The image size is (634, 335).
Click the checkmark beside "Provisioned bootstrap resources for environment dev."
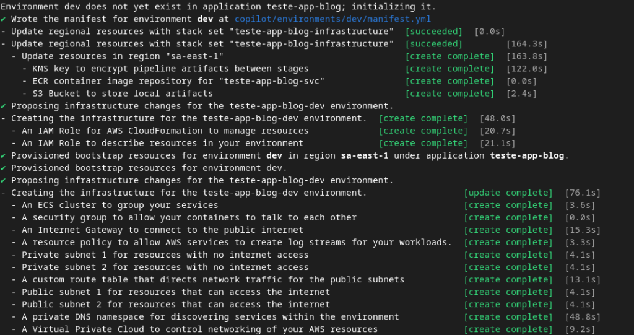point(4,168)
